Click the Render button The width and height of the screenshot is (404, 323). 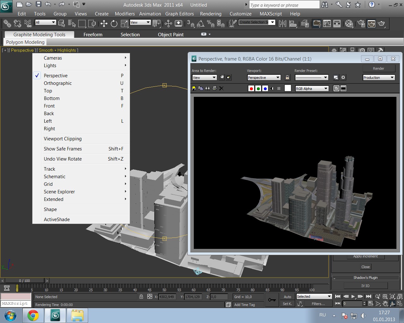(x=379, y=68)
